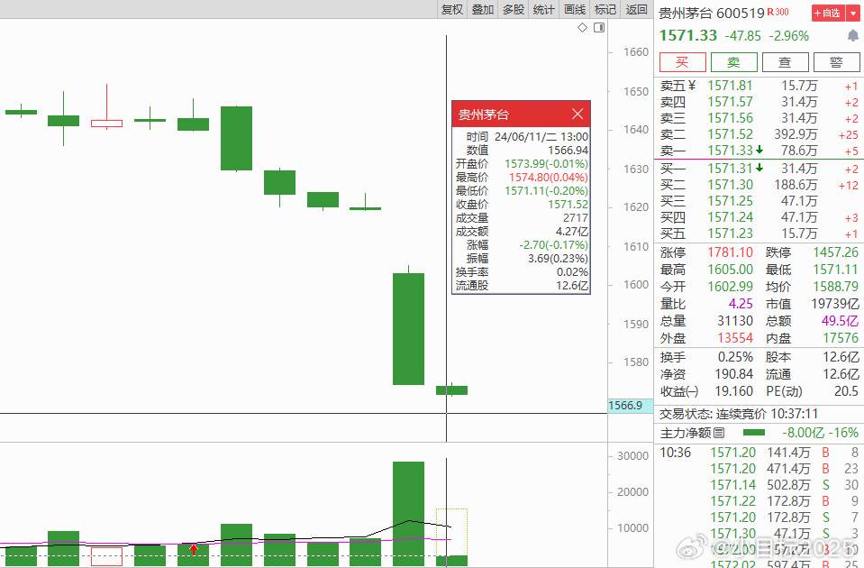Click the 卖一 volume 78.6万

[799, 151]
